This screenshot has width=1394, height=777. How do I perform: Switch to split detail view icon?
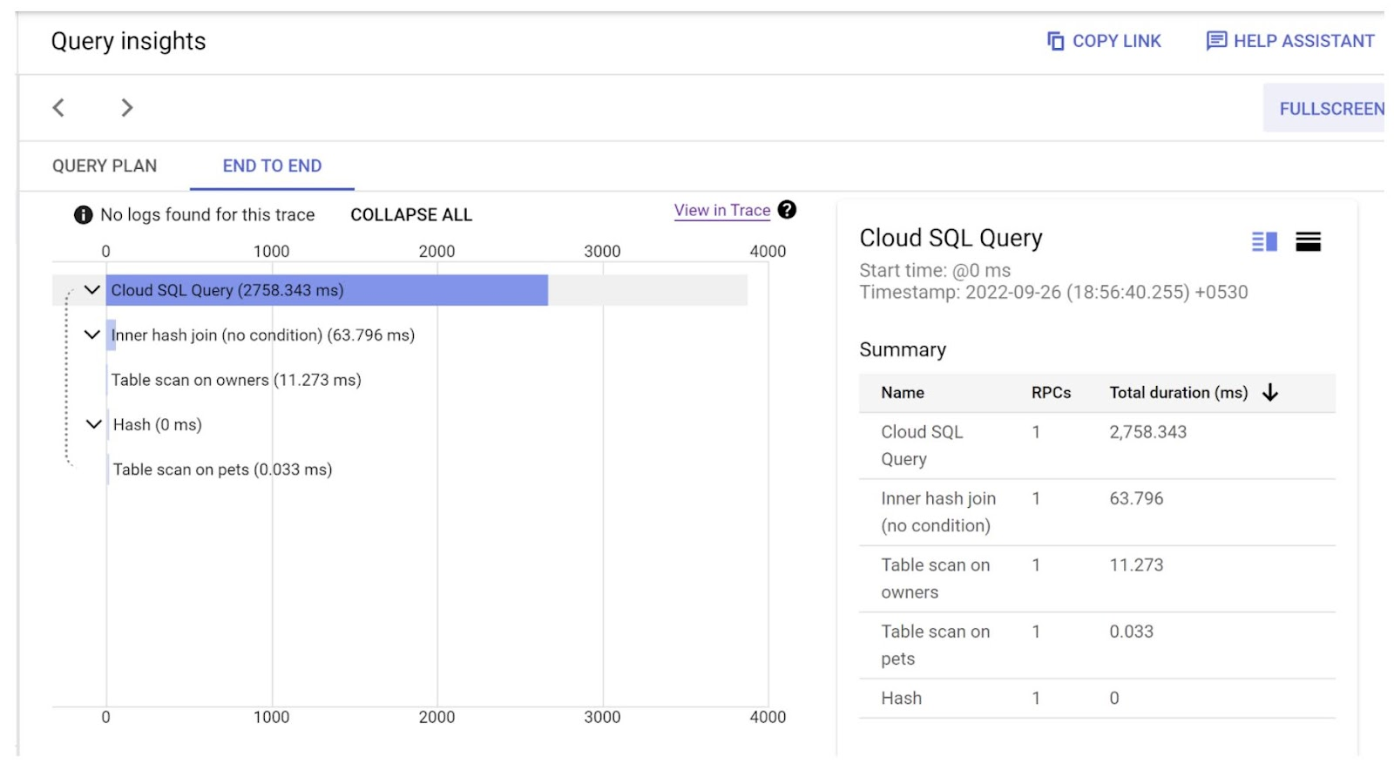1264,241
